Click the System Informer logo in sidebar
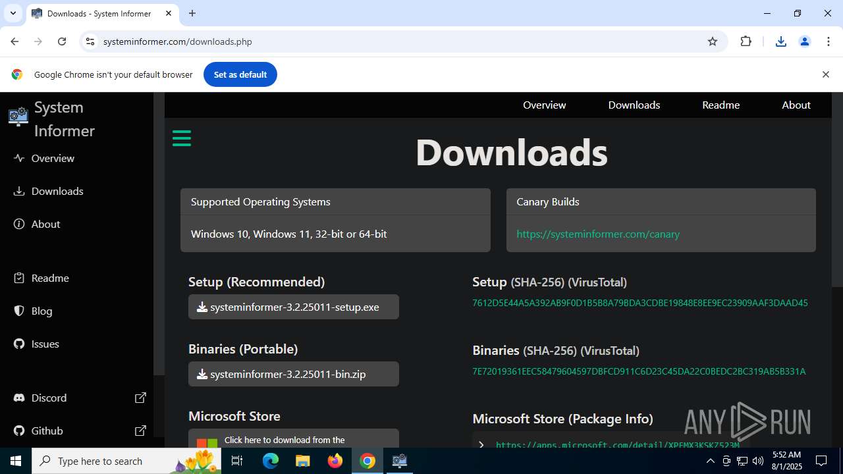Image resolution: width=843 pixels, height=474 pixels. tap(18, 117)
